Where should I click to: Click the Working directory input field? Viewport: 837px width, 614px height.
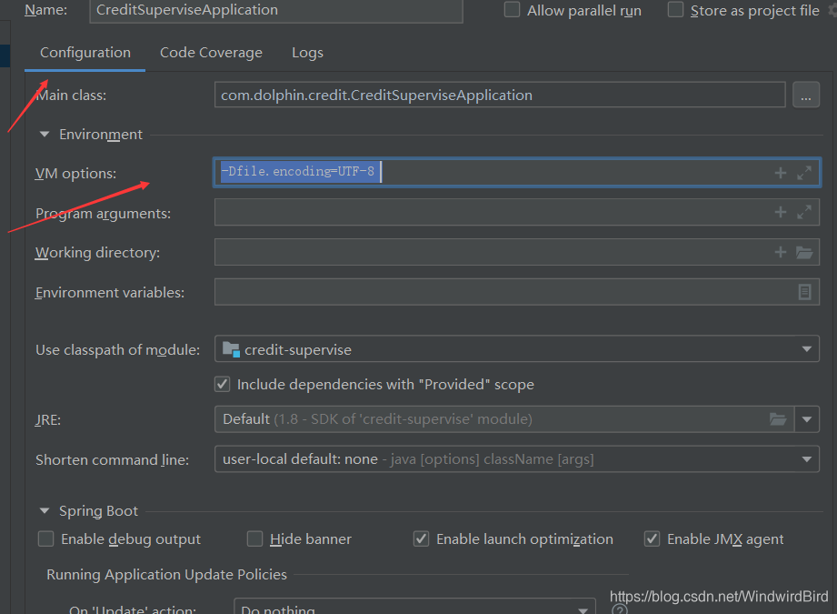pyautogui.click(x=517, y=252)
